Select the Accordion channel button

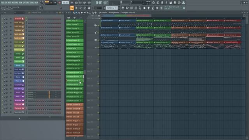pyautogui.click(x=19, y=100)
